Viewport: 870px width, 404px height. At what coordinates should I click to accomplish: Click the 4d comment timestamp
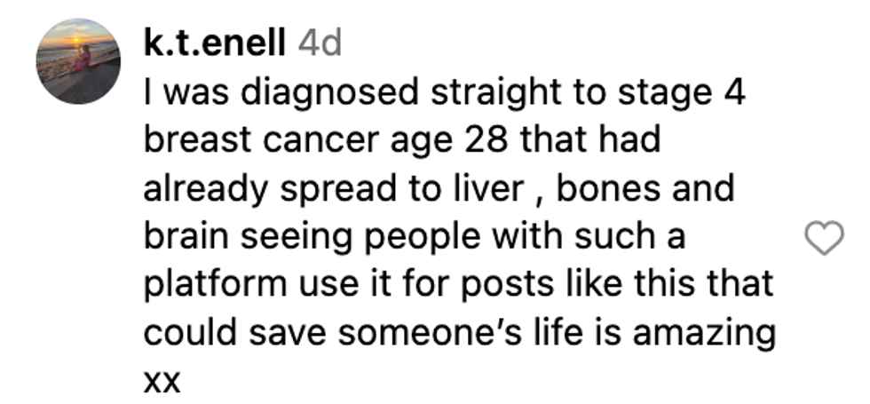(x=320, y=44)
